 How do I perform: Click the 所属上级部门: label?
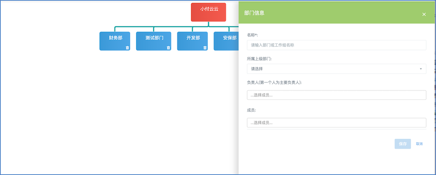259,59
